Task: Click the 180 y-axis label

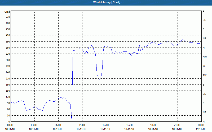Action: pos(8,85)
